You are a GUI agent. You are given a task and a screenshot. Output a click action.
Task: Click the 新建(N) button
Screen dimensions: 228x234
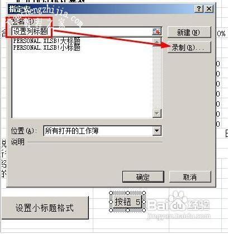(189, 32)
